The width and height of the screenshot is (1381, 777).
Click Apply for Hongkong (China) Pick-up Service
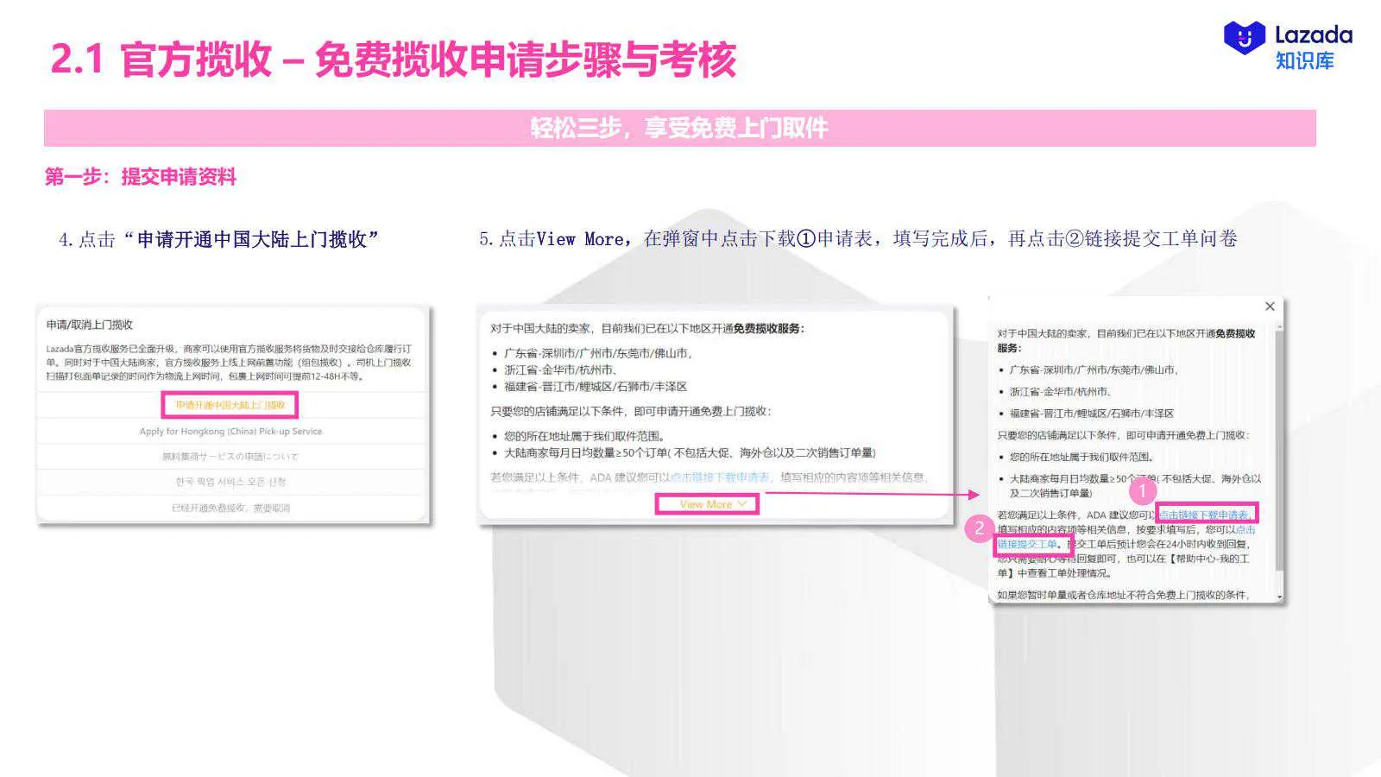point(231,430)
